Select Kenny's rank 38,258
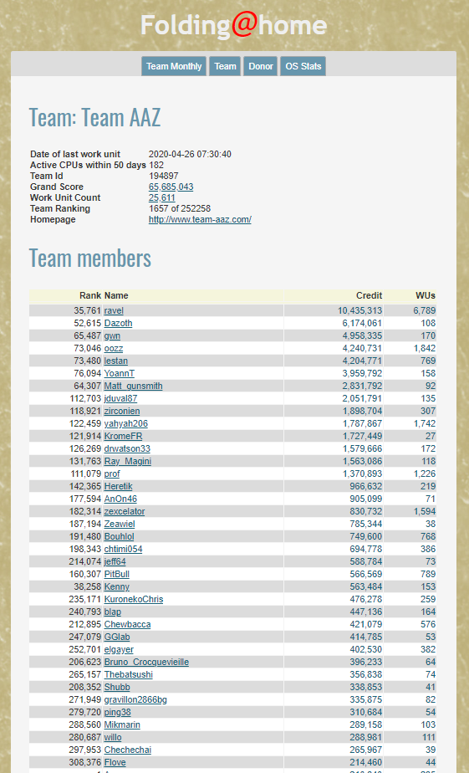Image resolution: width=469 pixels, height=773 pixels. coord(88,586)
